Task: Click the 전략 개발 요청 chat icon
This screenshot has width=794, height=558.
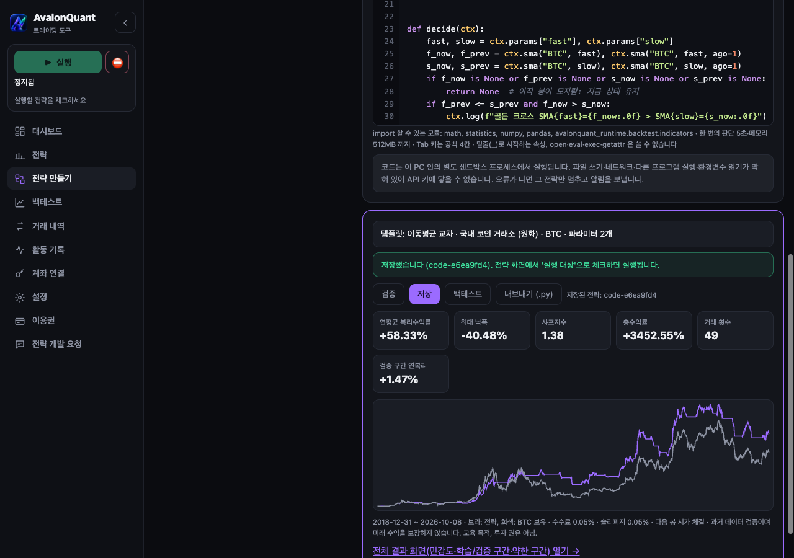Action: pos(20,344)
